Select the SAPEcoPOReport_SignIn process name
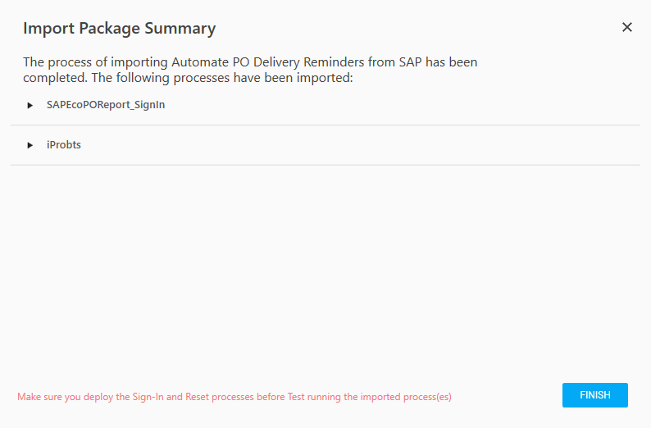Viewport: 651px width, 428px height. point(106,105)
